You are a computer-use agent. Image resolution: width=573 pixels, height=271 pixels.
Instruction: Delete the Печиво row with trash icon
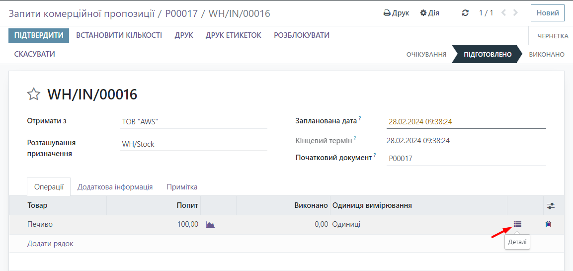(548, 224)
